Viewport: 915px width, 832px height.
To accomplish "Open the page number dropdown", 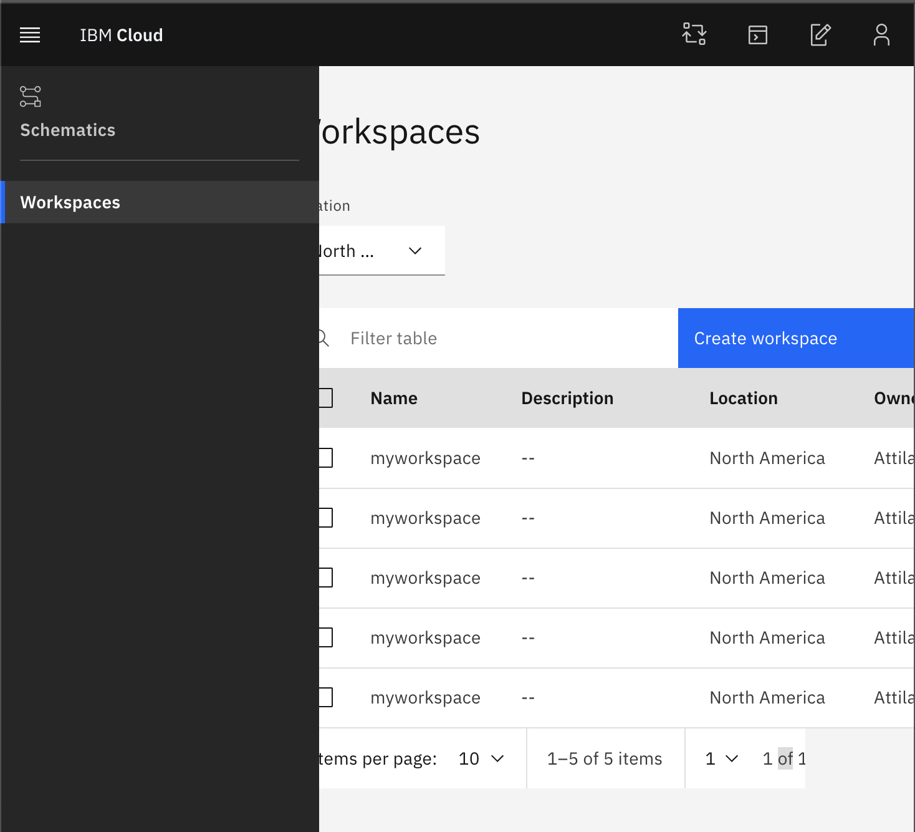I will [x=722, y=758].
